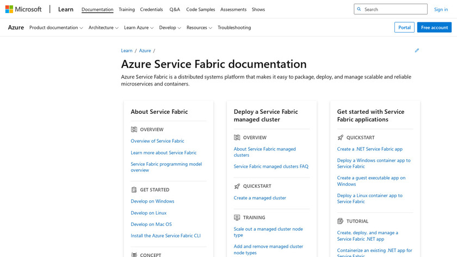The width and height of the screenshot is (457, 257).
Task: Open the Architecture dropdown menu
Action: click(x=103, y=28)
